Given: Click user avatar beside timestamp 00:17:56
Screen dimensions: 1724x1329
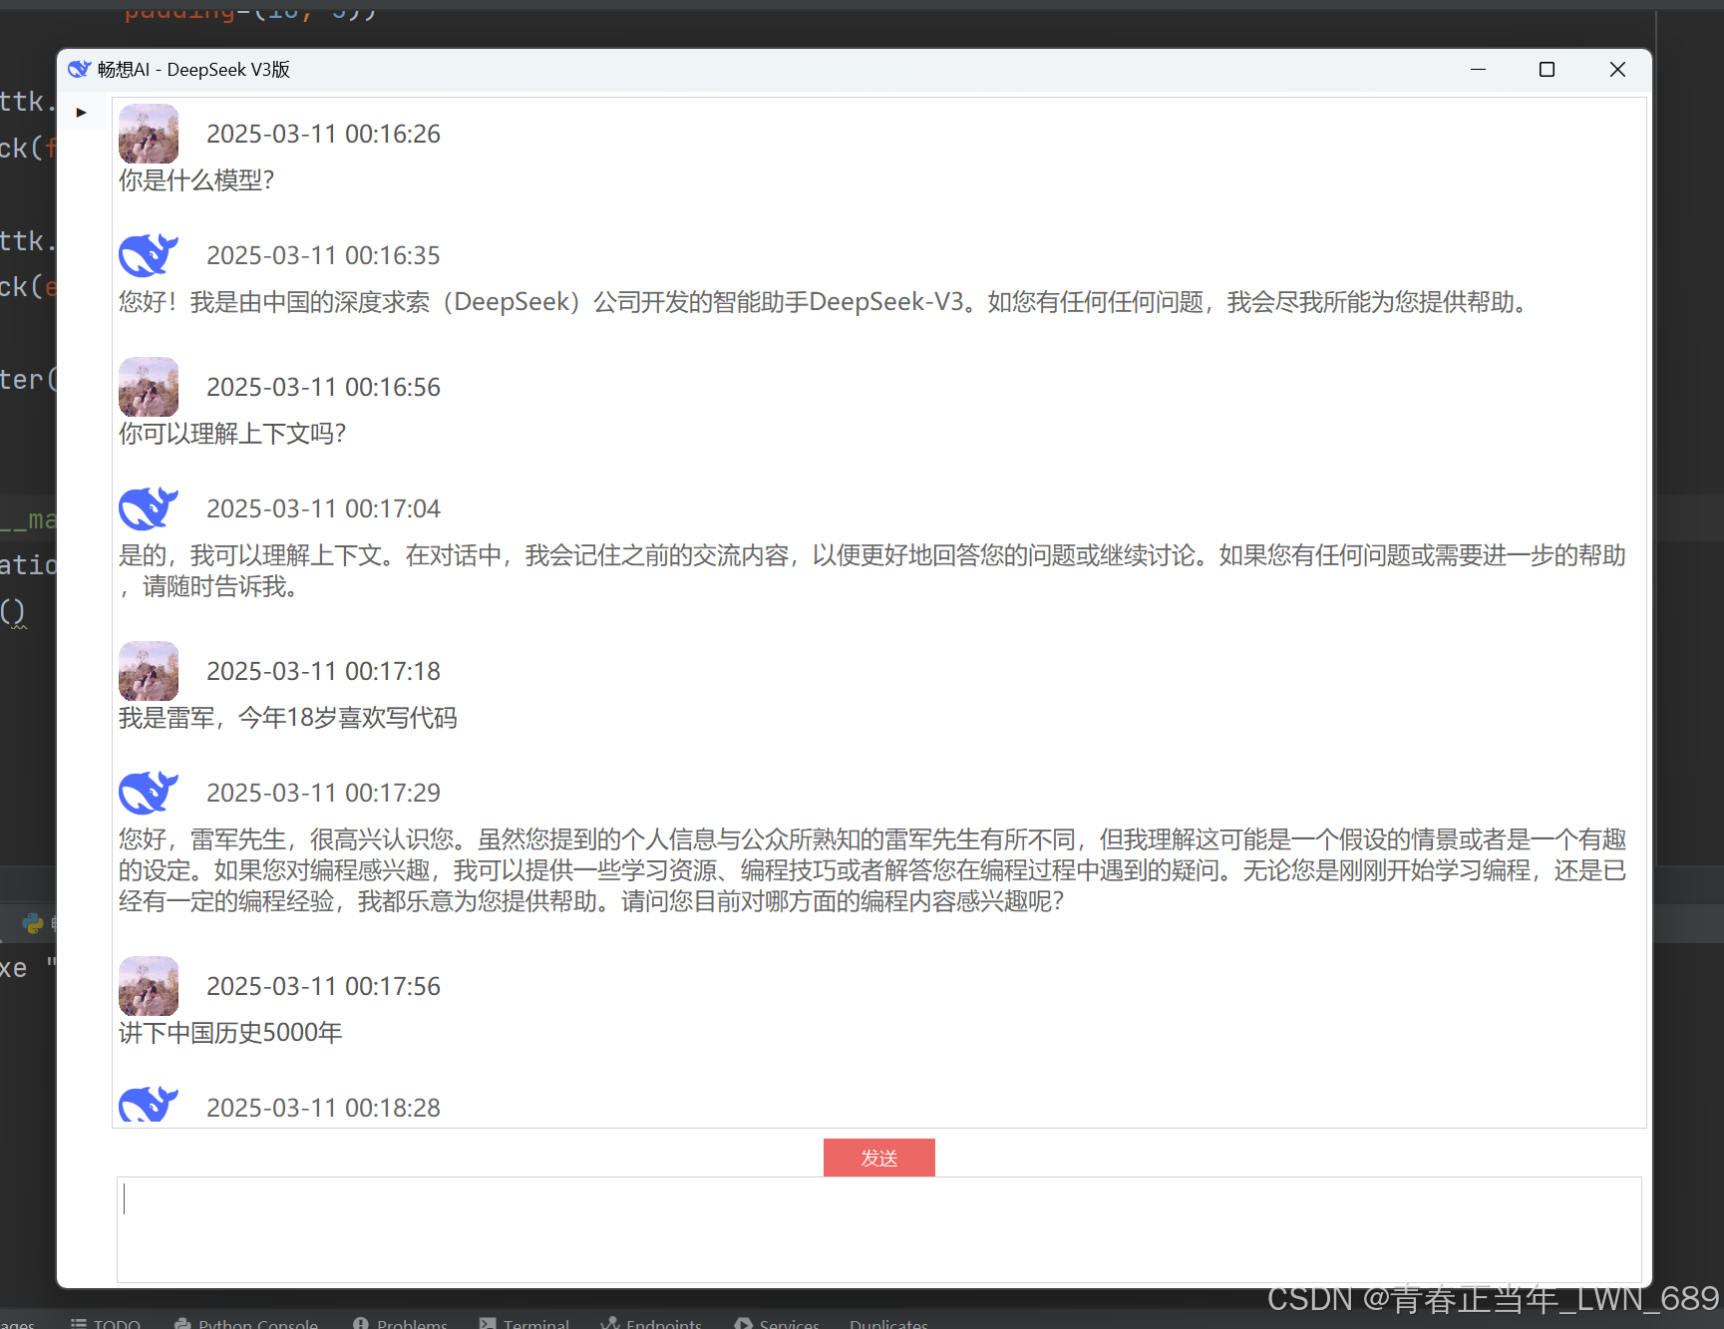Looking at the screenshot, I should (149, 986).
